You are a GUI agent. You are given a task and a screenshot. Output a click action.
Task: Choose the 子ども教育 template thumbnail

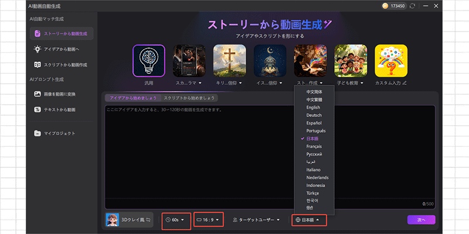351,61
